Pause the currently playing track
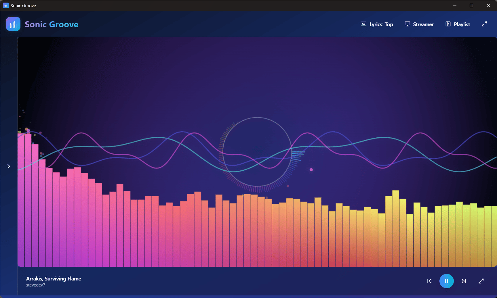Viewport: 497px width, 298px height. click(x=446, y=281)
